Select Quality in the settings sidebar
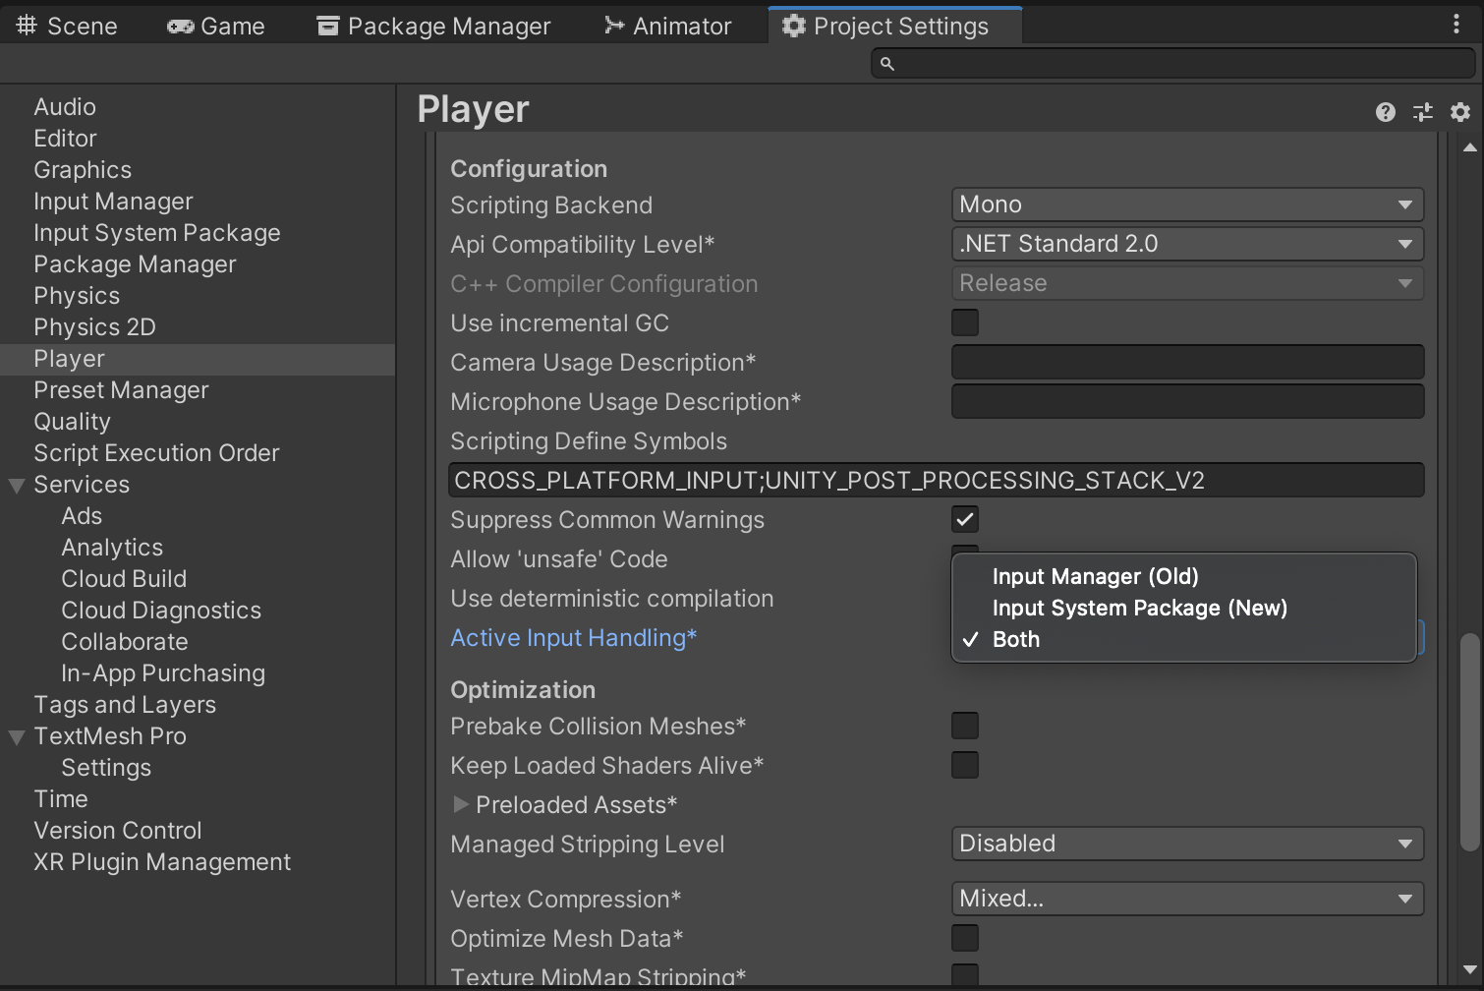This screenshot has width=1484, height=991. pos(72,421)
